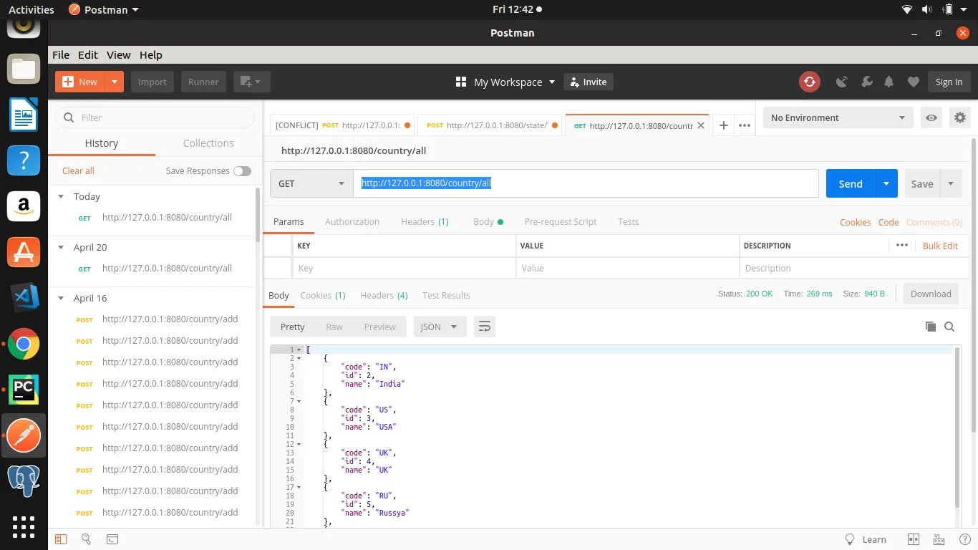
Task: Open the No Environment dropdown
Action: (838, 117)
